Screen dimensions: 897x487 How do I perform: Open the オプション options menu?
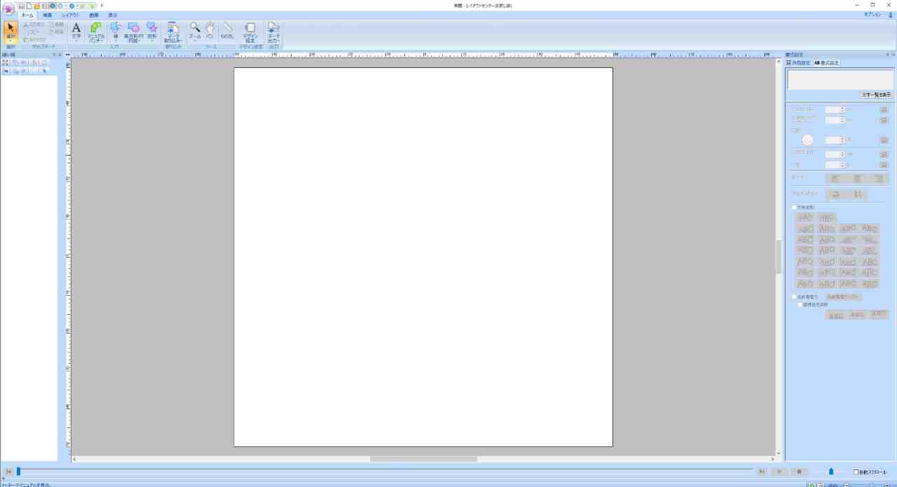coord(873,14)
